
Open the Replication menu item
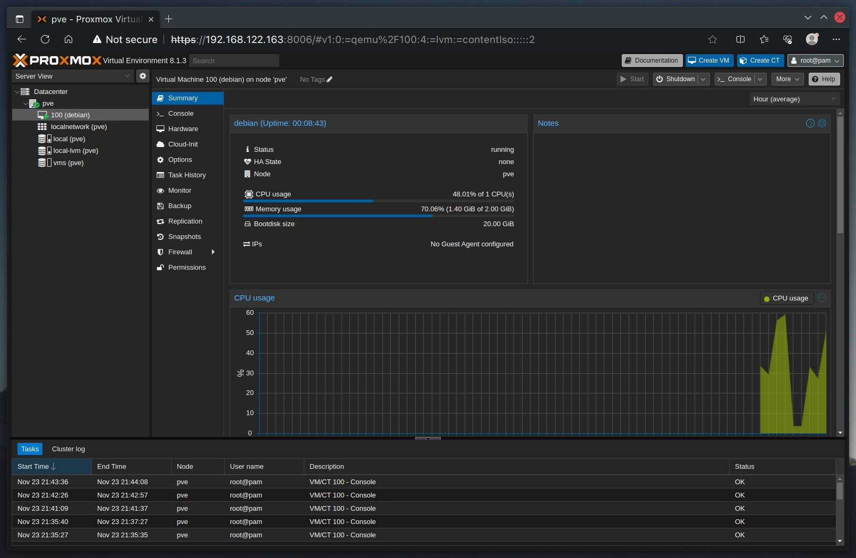pos(187,221)
